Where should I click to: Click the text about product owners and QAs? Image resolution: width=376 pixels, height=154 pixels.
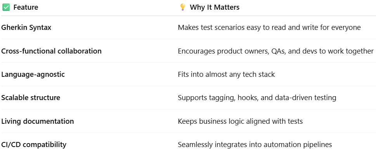[276, 51]
